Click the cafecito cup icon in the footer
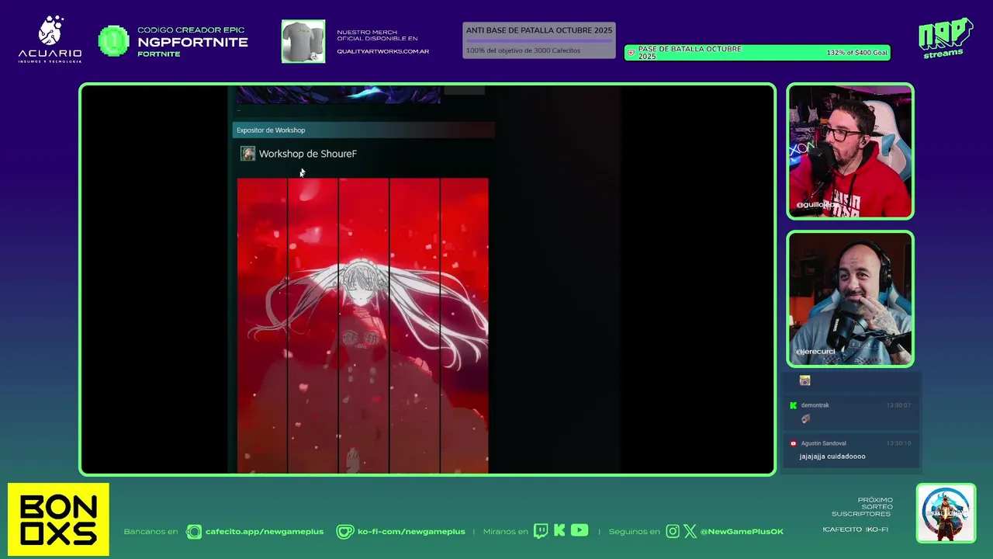This screenshot has height=559, width=993. (194, 532)
